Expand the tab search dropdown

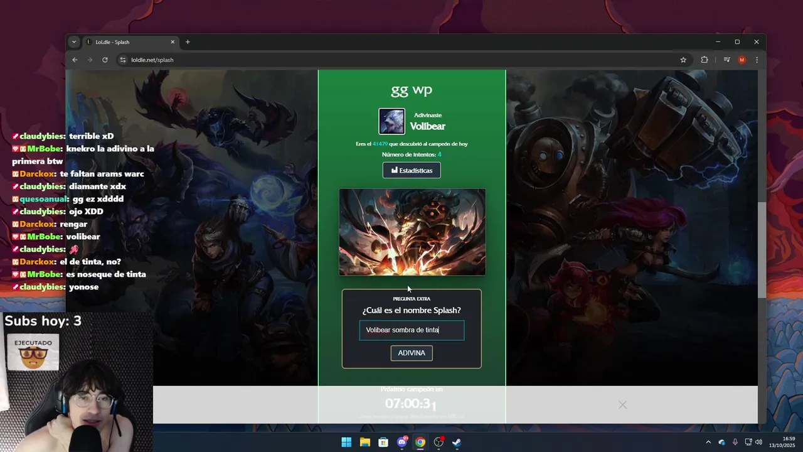(x=74, y=42)
